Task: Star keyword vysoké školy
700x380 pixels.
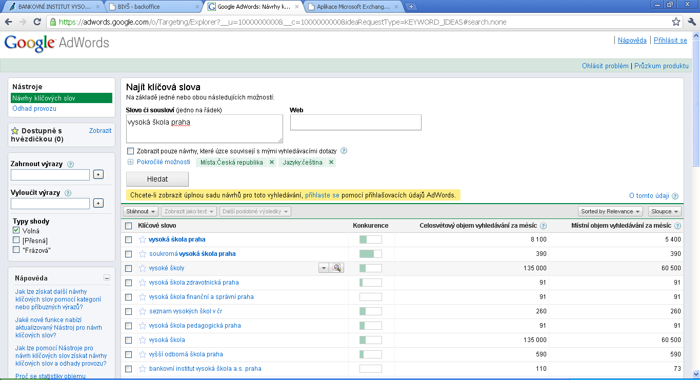Action: coord(143,268)
